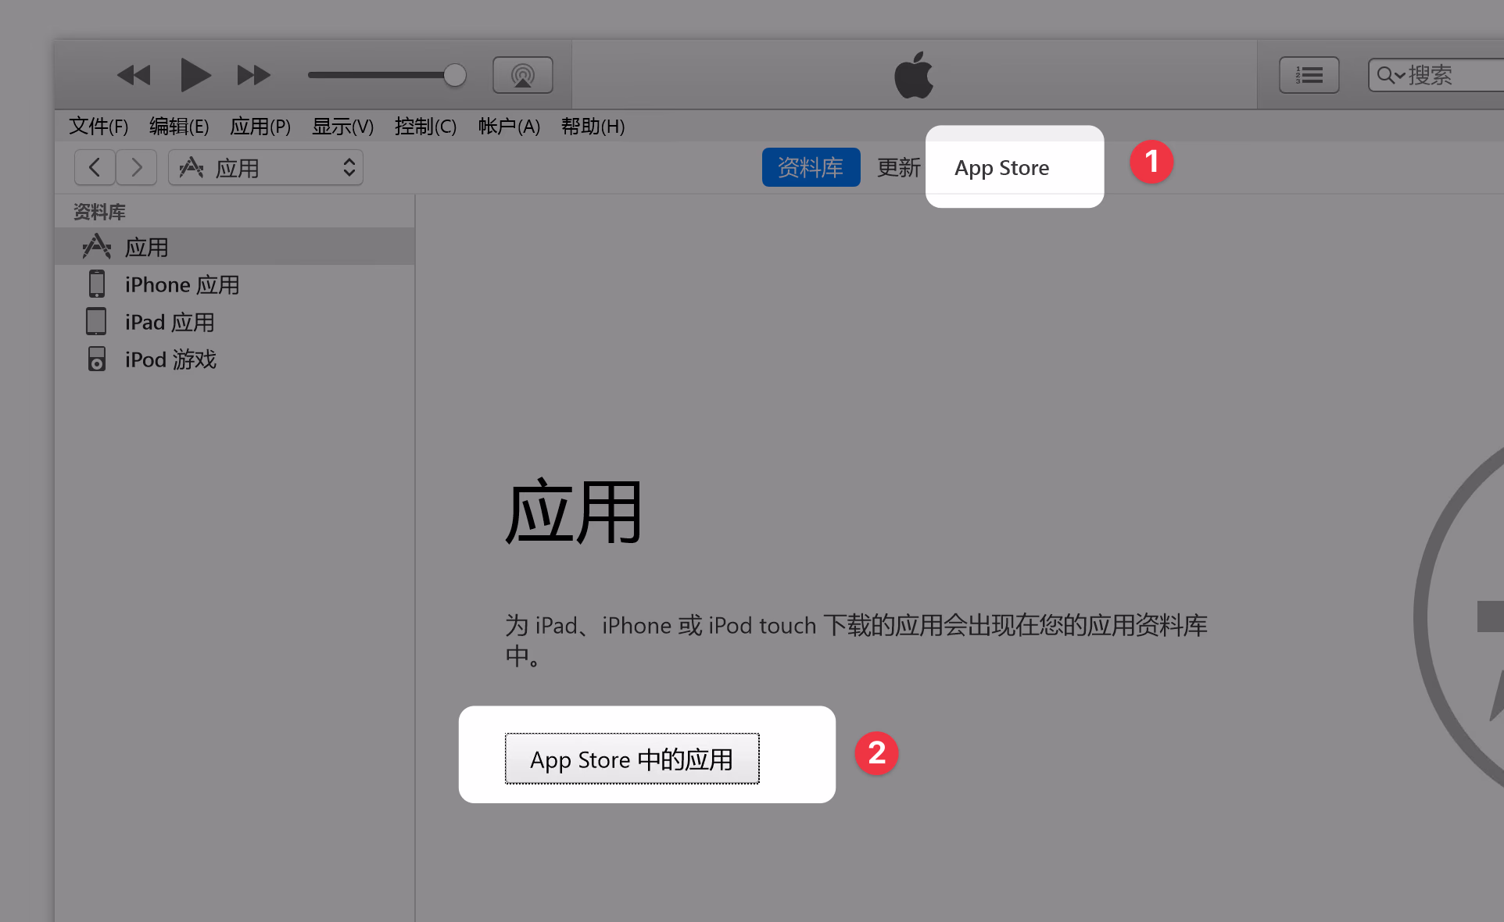Open the 文件(F) menu
The width and height of the screenshot is (1504, 922).
[98, 127]
